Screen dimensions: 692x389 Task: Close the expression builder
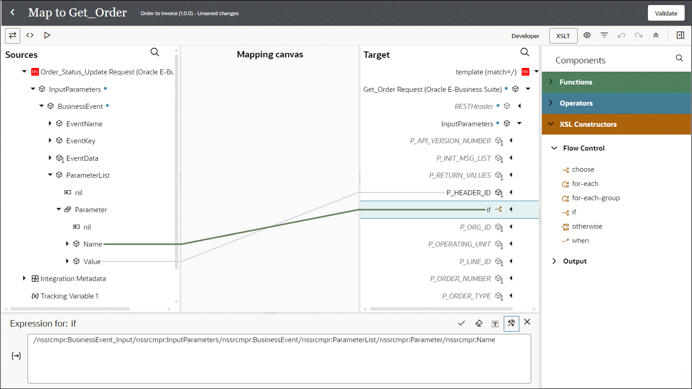click(527, 322)
